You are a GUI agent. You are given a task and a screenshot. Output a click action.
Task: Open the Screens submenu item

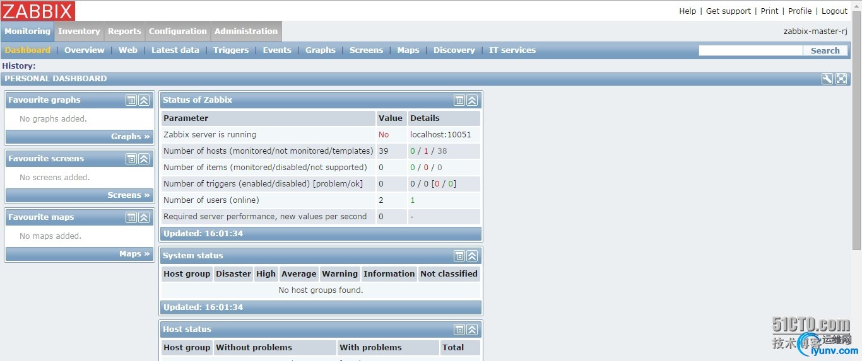tap(366, 50)
